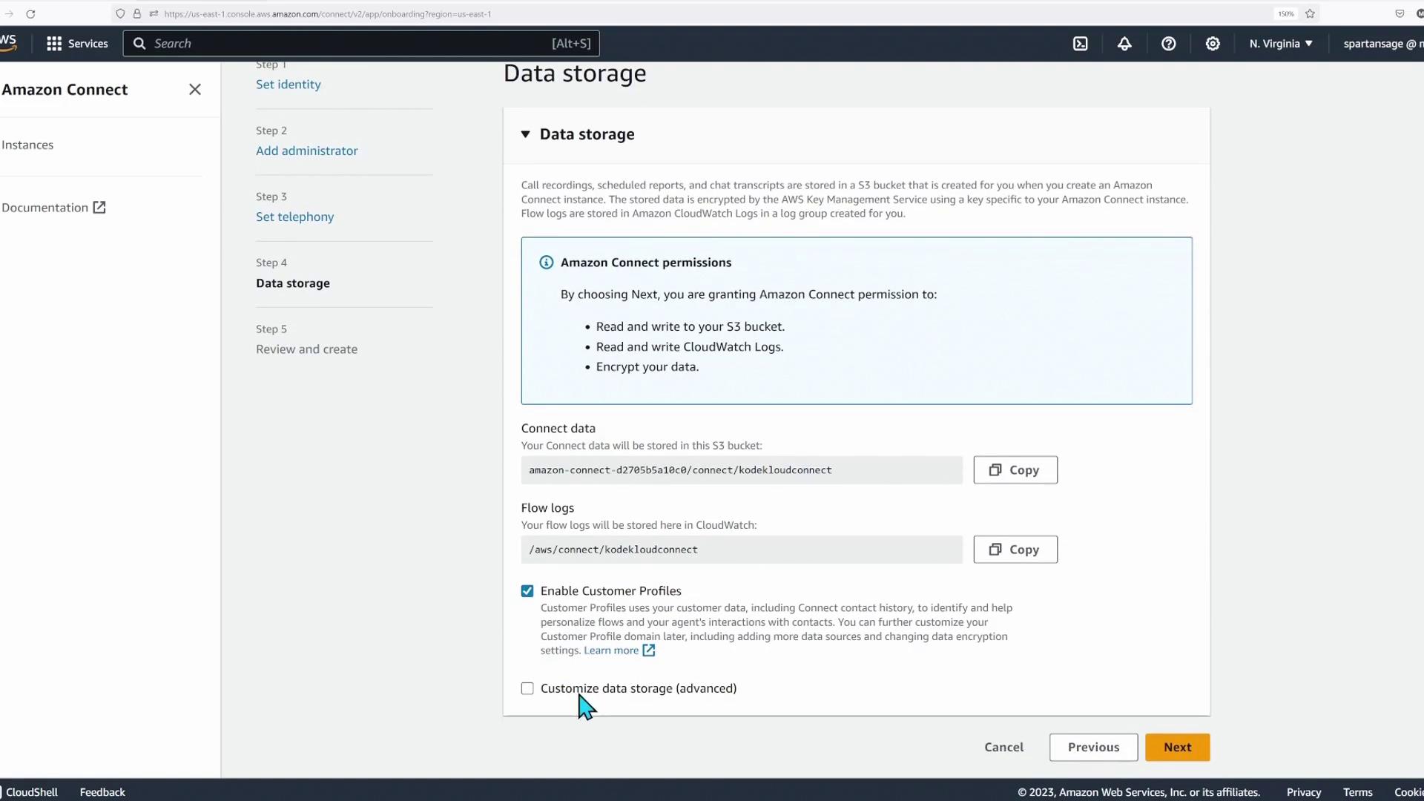
Task: Open the notifications bell icon
Action: [1124, 44]
